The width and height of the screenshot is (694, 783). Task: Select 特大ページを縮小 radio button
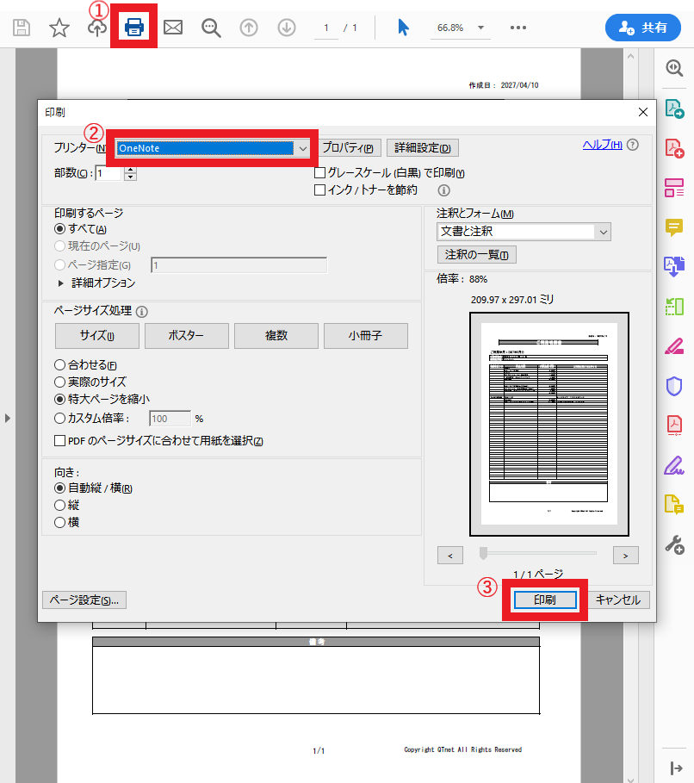point(60,399)
